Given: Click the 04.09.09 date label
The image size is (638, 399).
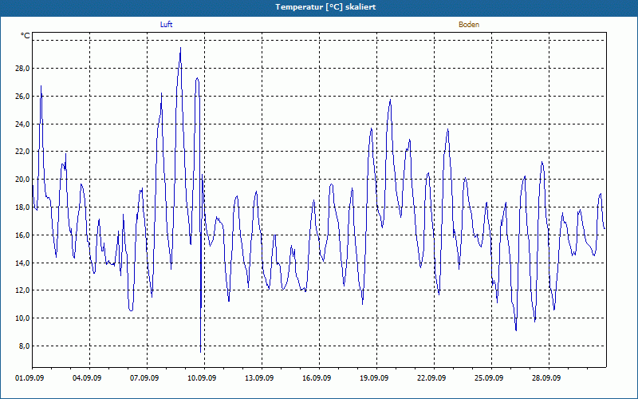Looking at the screenshot, I should tap(87, 377).
